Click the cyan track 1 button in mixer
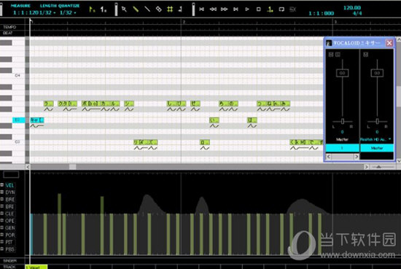Image resolution: width=401 pixels, height=269 pixels. 342,148
